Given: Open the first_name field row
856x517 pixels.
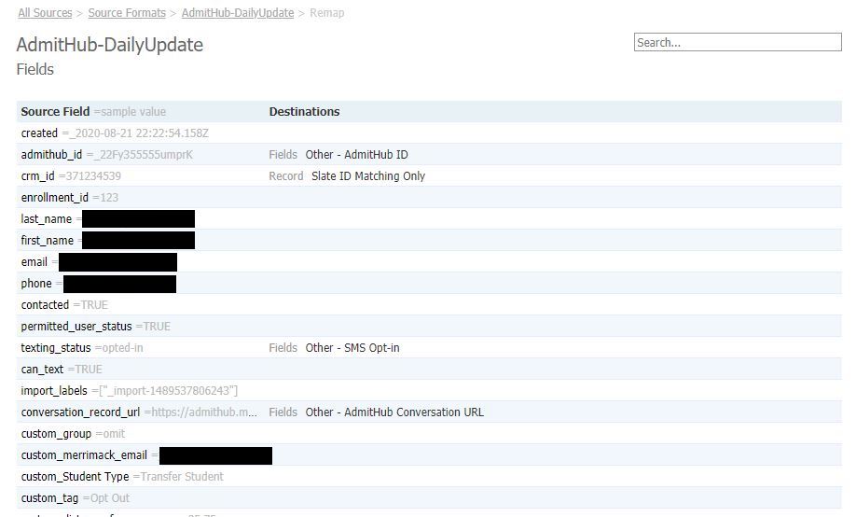Looking at the screenshot, I should pos(429,241).
